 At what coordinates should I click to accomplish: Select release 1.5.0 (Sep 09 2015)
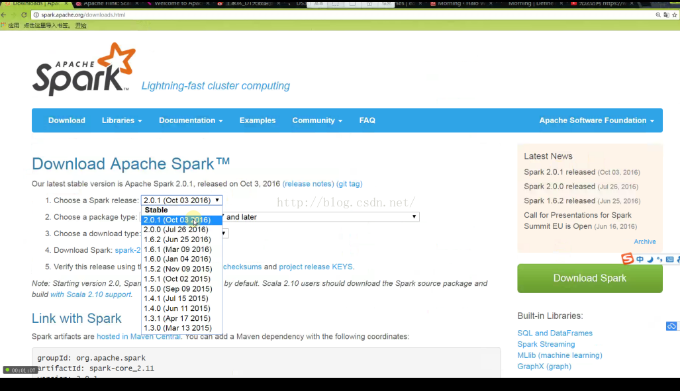(181, 288)
